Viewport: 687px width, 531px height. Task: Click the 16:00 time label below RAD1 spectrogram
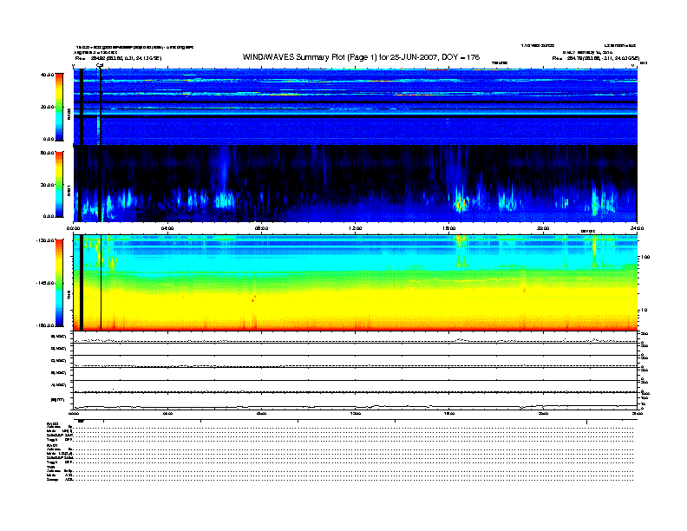click(x=449, y=228)
